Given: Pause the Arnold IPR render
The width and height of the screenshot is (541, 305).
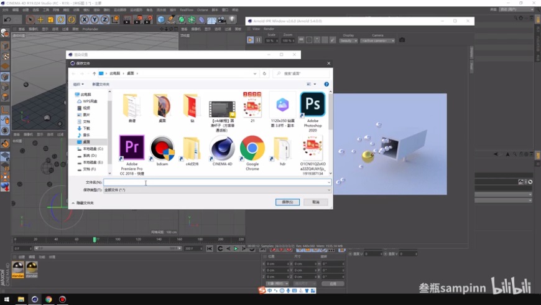Looking at the screenshot, I should tap(258, 40).
